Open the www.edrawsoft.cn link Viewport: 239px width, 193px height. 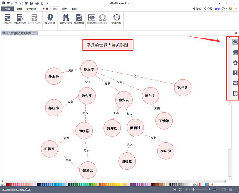(16, 189)
